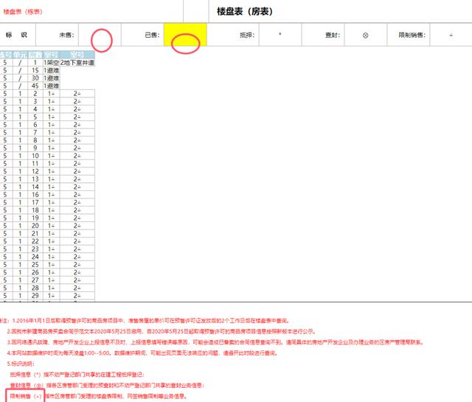Click the 限制销售: label in legend row
The width and height of the screenshot is (472, 402).
[x=412, y=35]
